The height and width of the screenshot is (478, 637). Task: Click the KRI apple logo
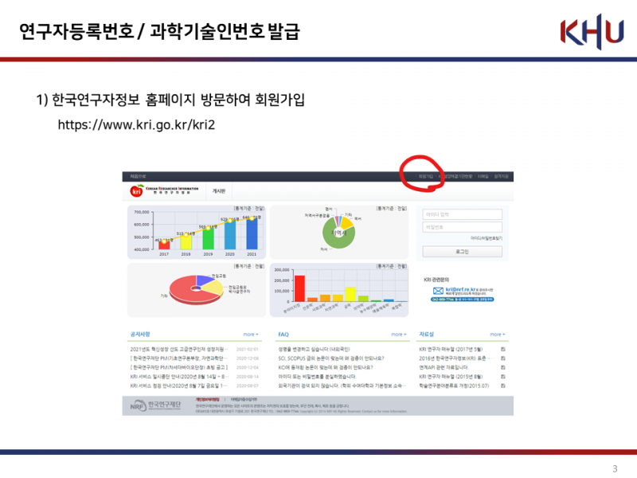pos(136,191)
